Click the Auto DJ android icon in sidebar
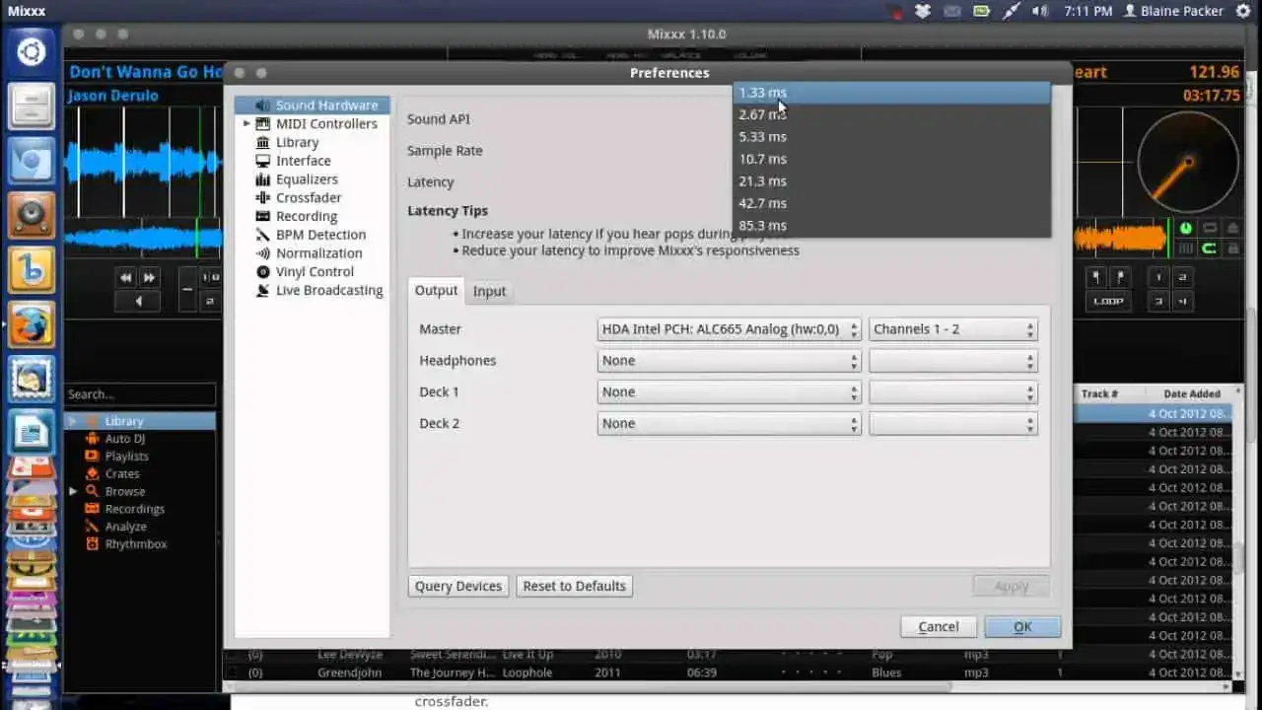 tap(92, 439)
